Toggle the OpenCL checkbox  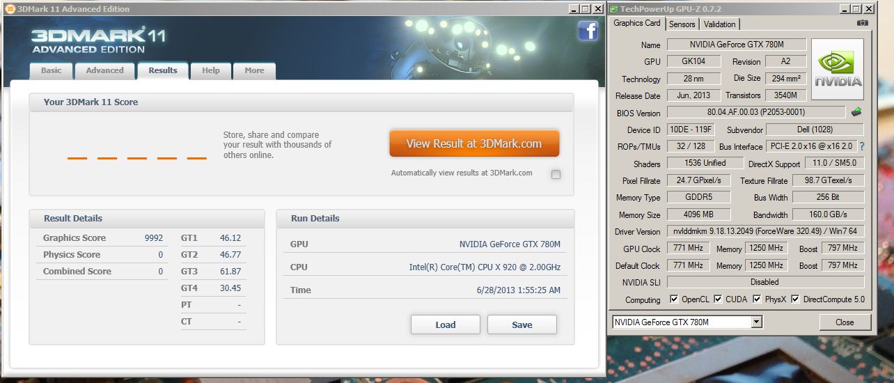[x=674, y=299]
